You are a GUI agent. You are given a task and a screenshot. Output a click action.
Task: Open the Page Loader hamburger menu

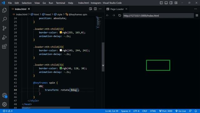click(x=197, y=15)
